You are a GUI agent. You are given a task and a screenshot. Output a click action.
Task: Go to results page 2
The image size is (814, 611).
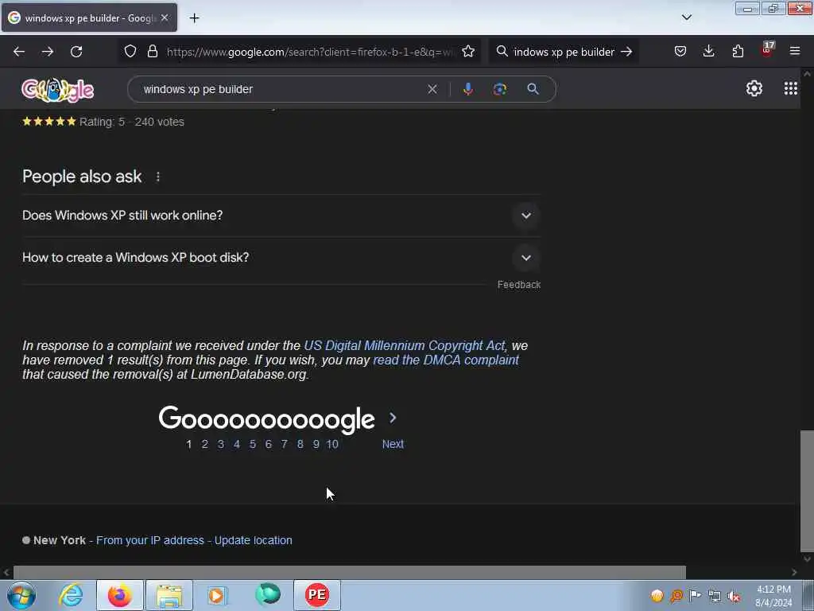[205, 444]
